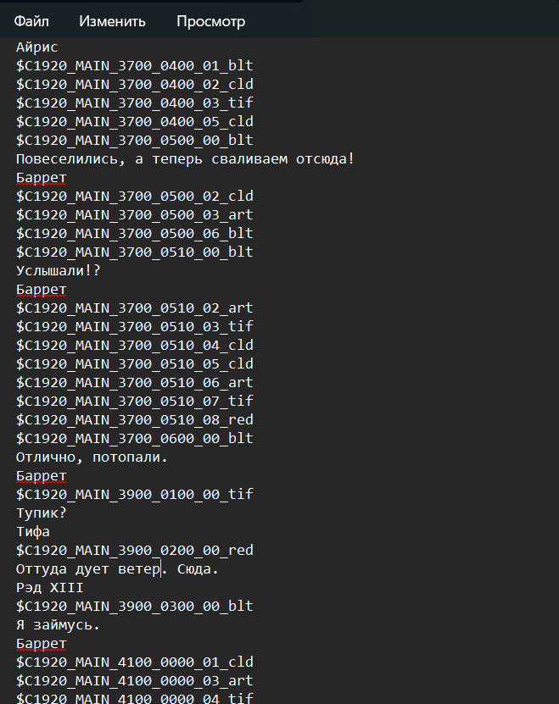Open the Файл menu

[31, 21]
